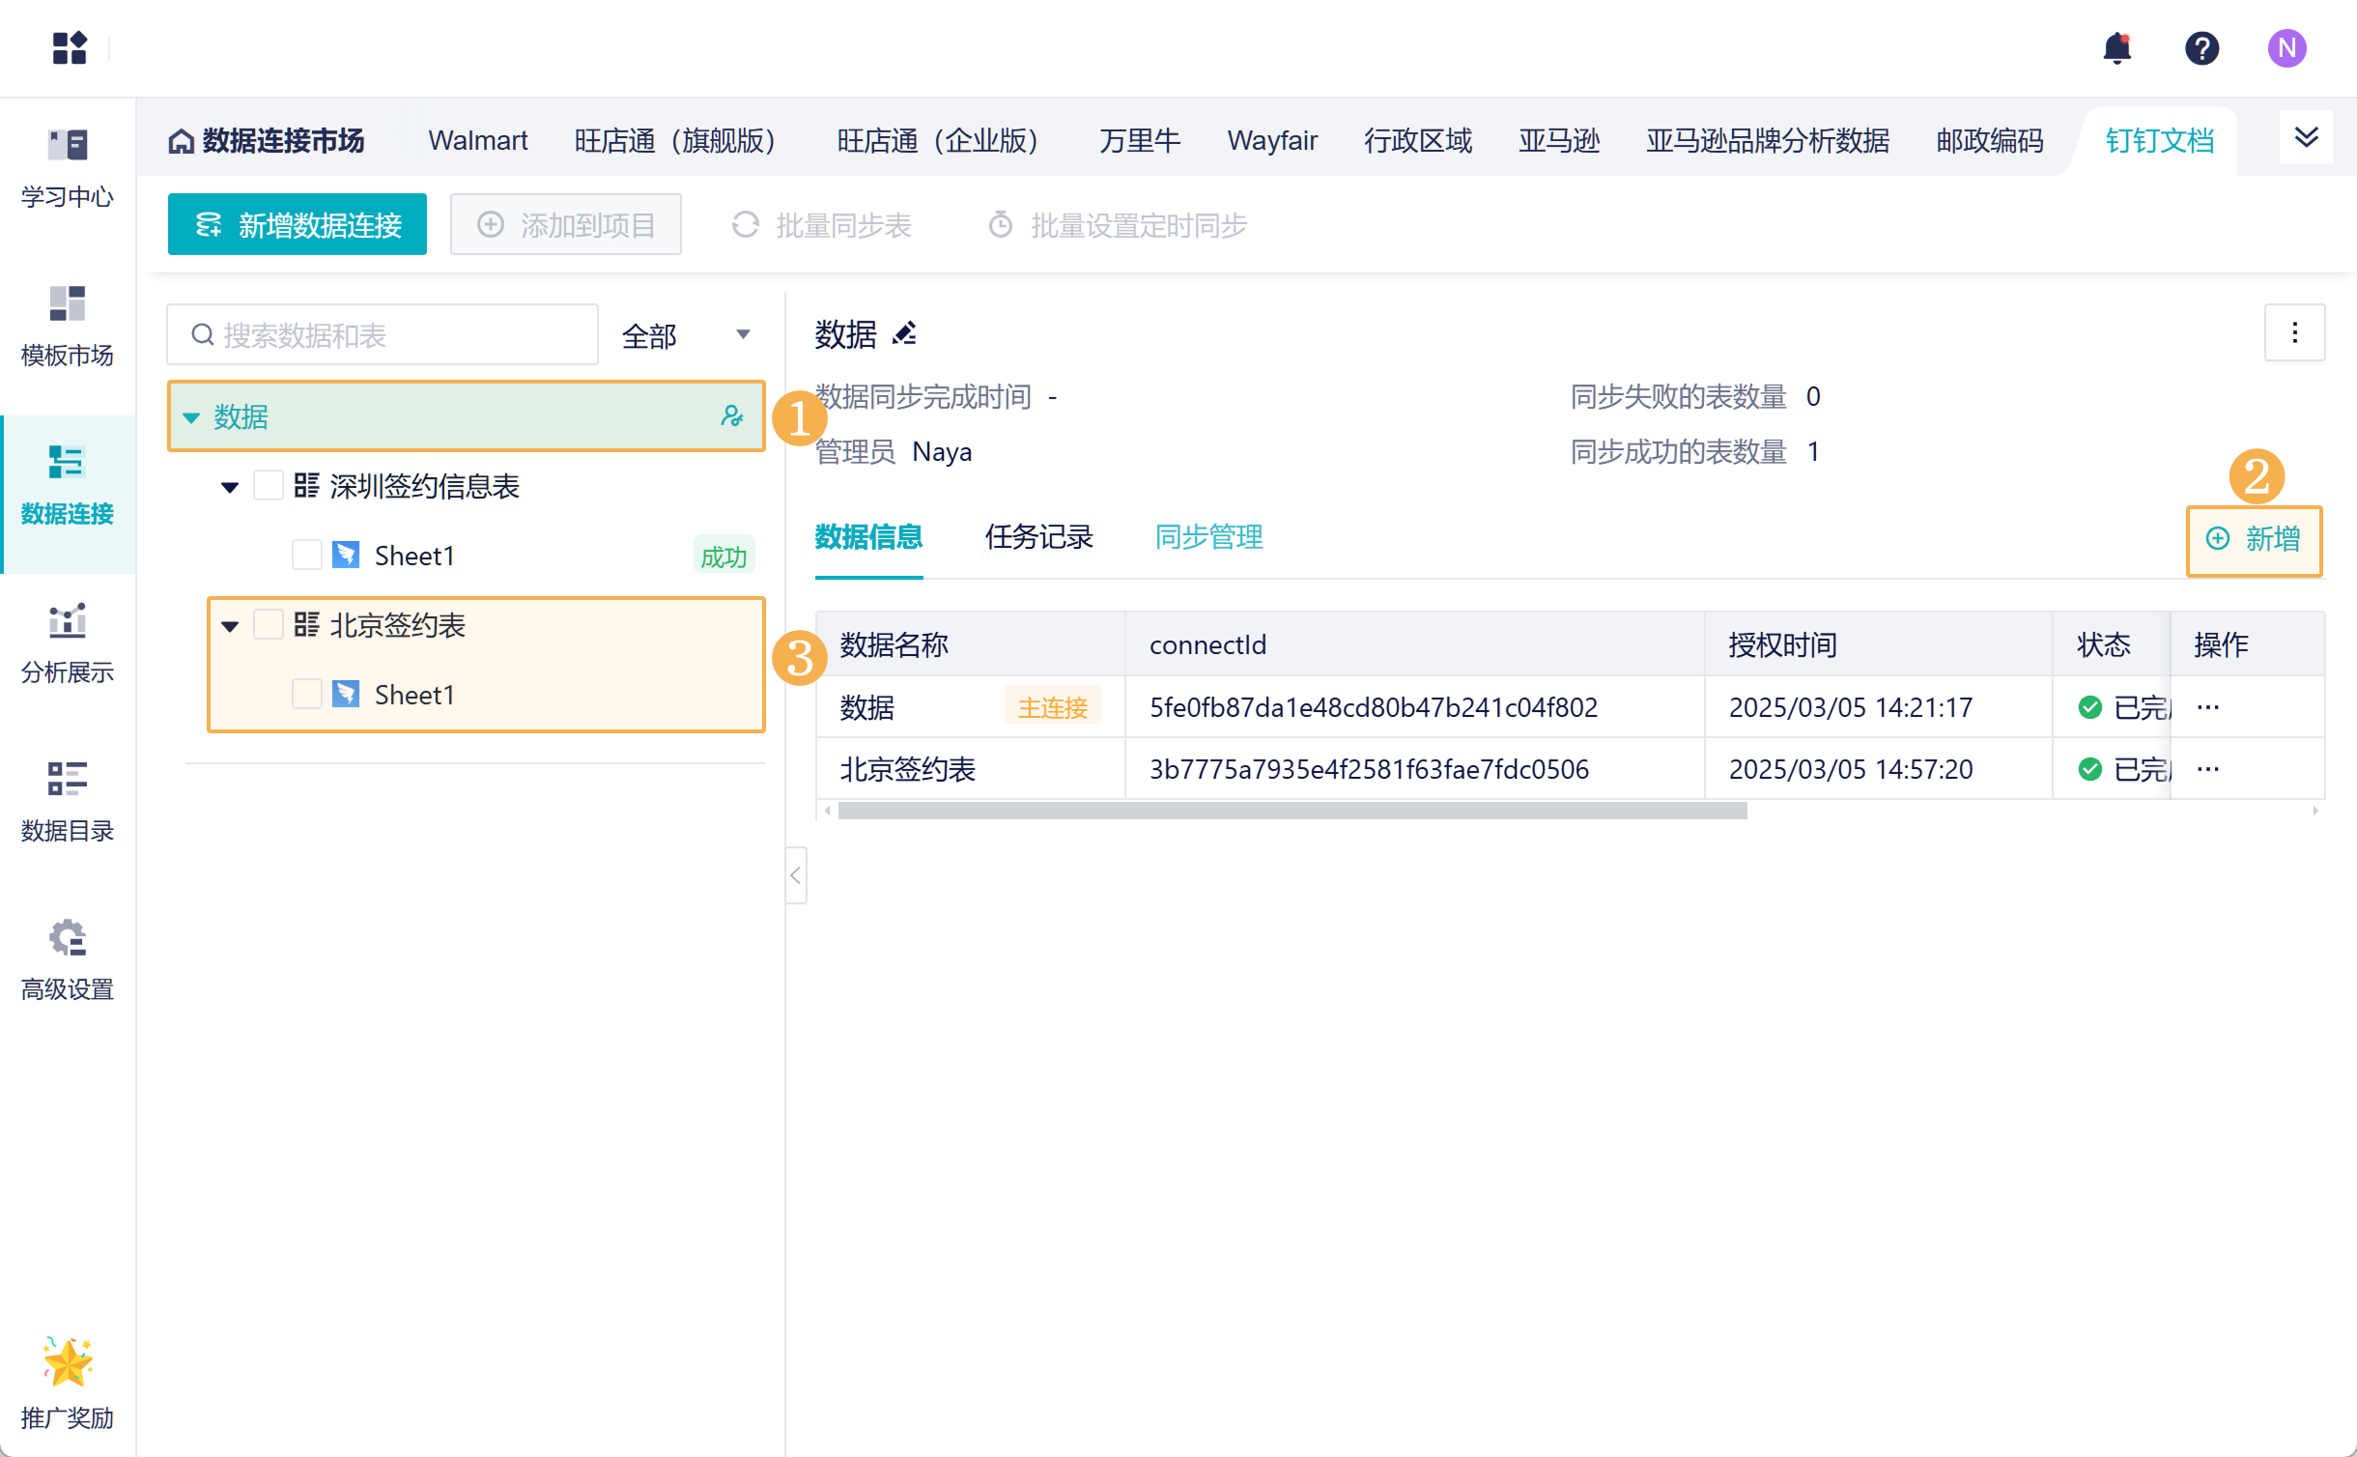
Task: Open the 全部 filter dropdown
Action: [x=686, y=335]
